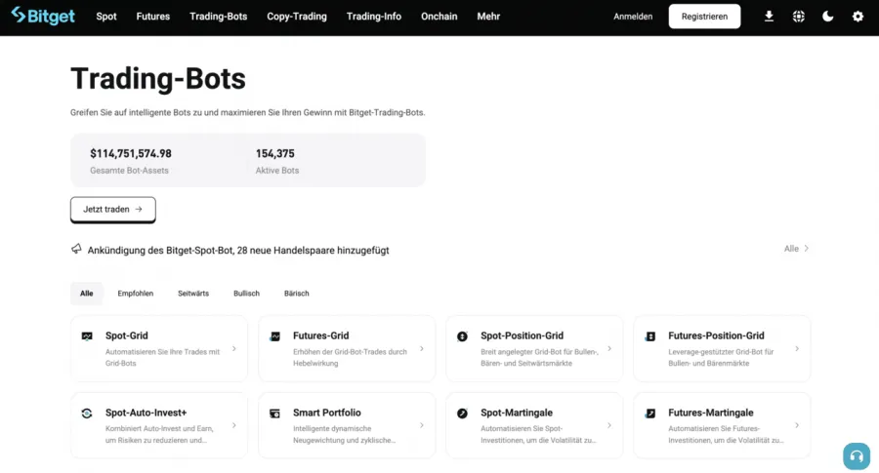This screenshot has width=879, height=473.
Task: Expand the Spot-Grid card chevron
Action: (234, 349)
